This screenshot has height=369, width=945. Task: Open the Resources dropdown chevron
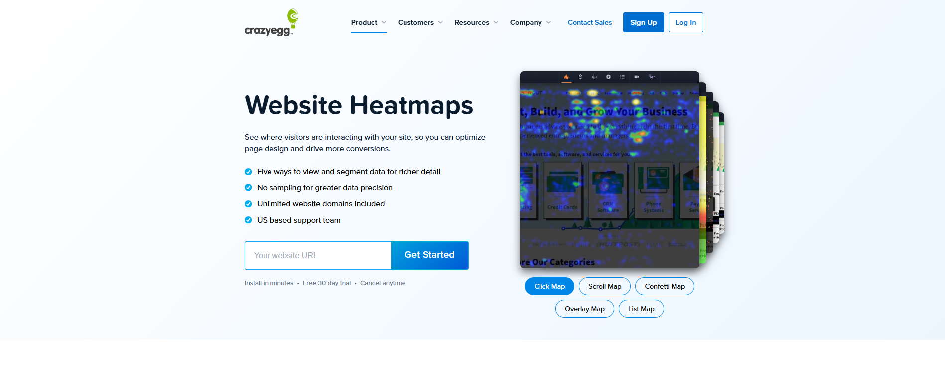tap(496, 22)
